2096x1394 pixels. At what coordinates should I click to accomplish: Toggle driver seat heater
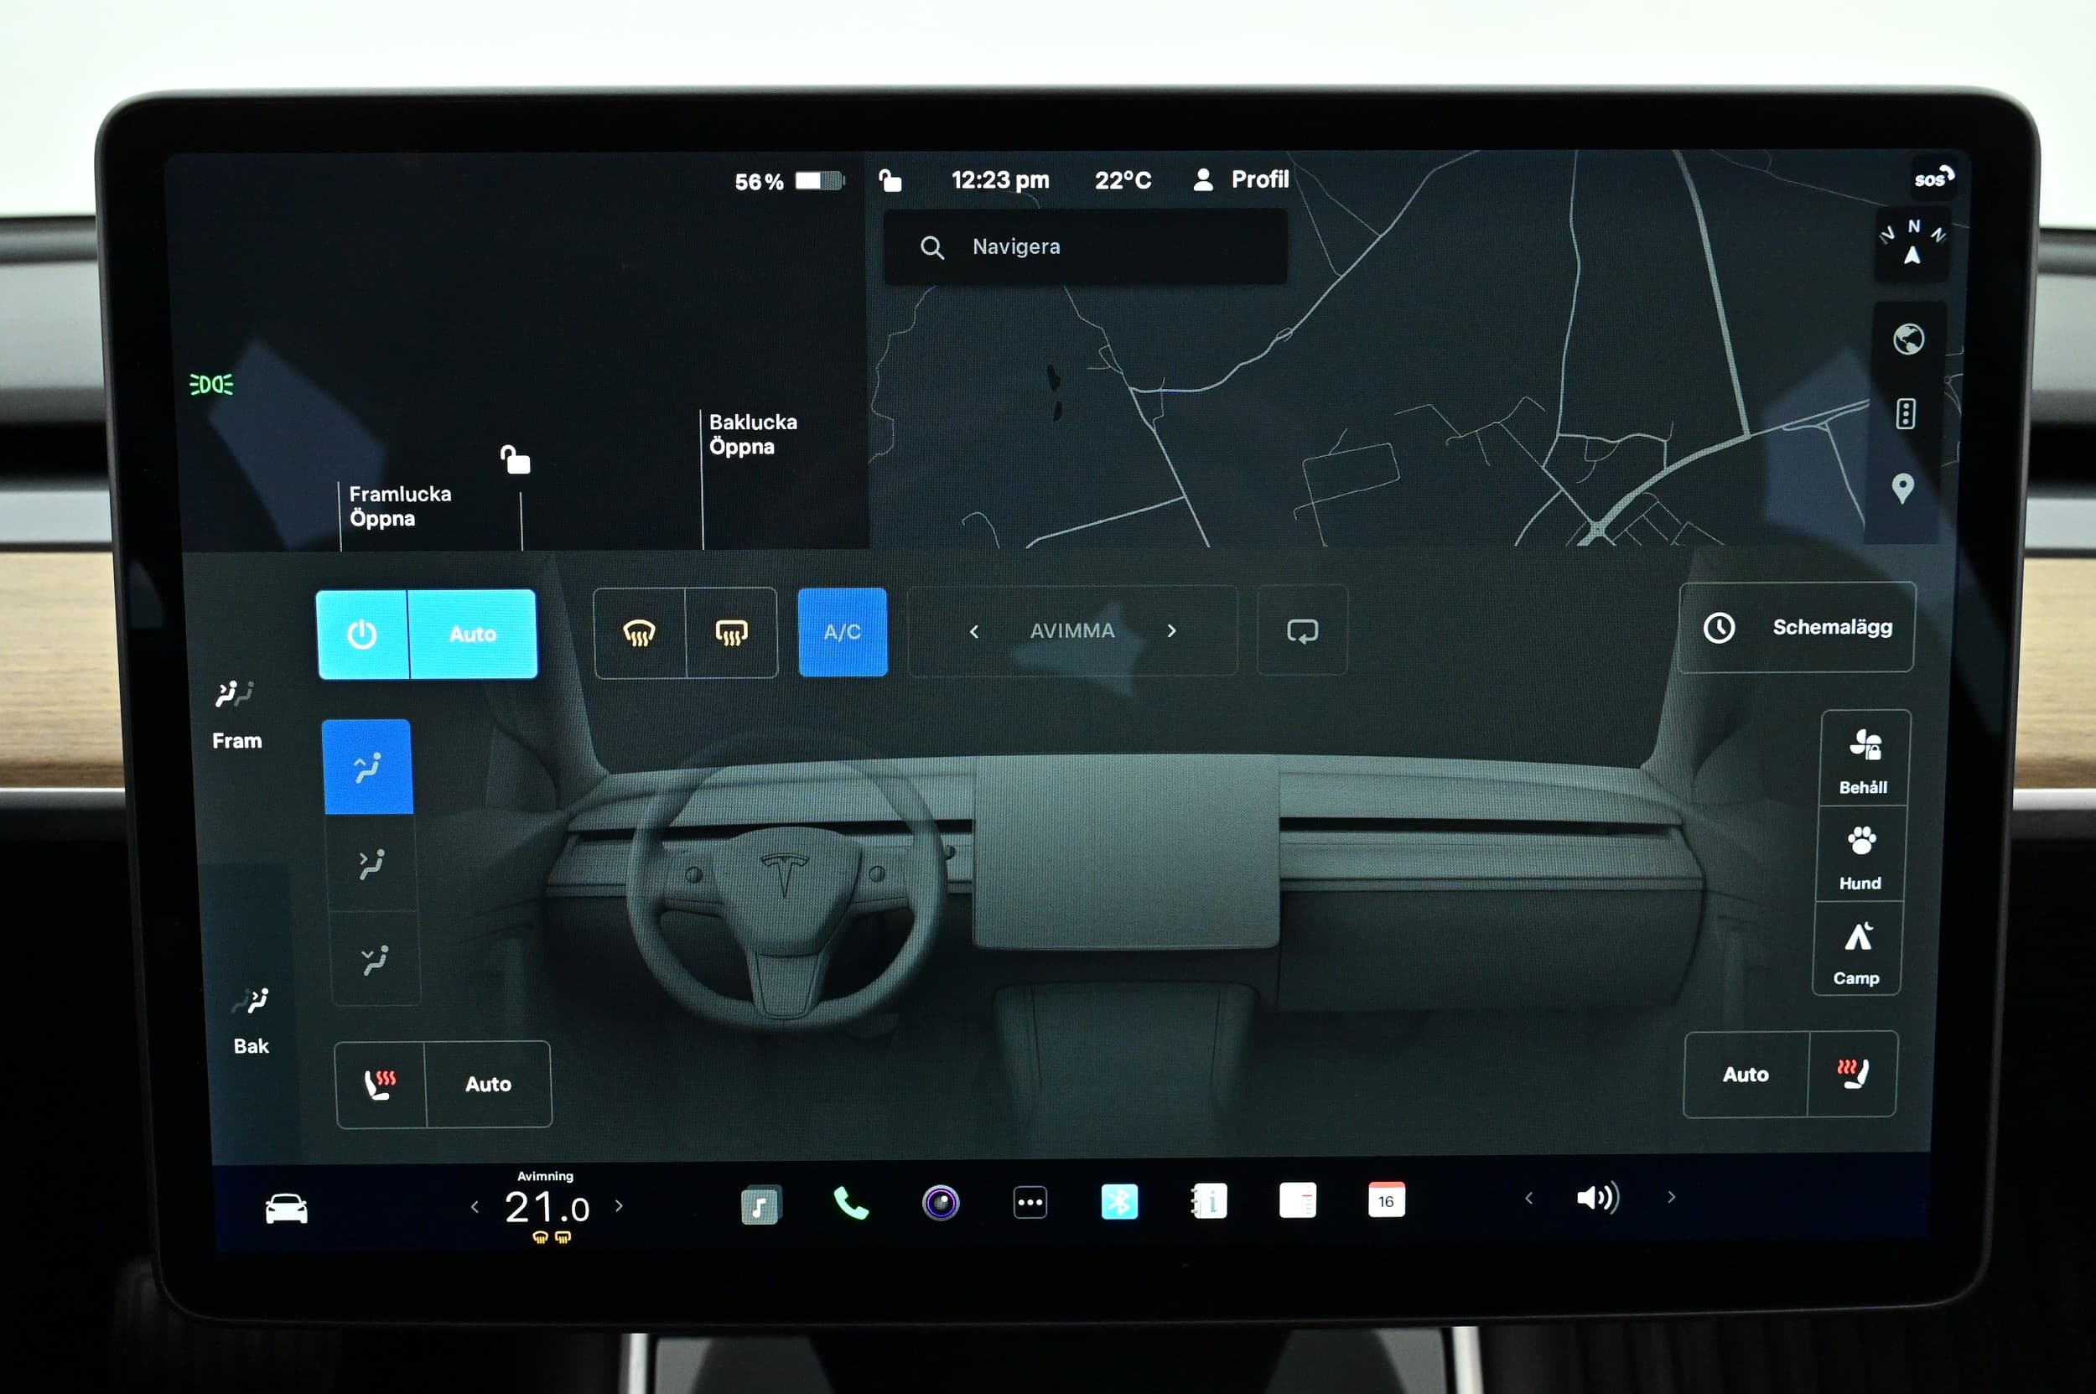pos(381,1085)
